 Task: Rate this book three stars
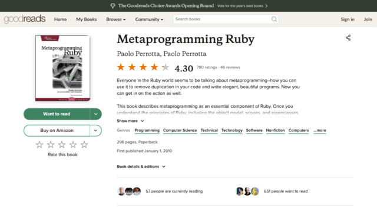(x=62, y=144)
